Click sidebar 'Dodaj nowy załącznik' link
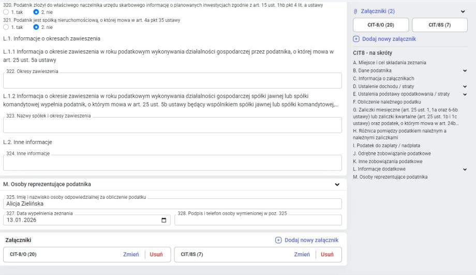The image size is (476, 275). pyautogui.click(x=389, y=39)
